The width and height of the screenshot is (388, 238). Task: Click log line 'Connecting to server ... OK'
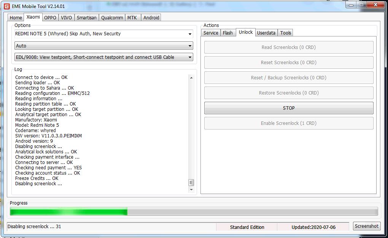pyautogui.click(x=44, y=162)
